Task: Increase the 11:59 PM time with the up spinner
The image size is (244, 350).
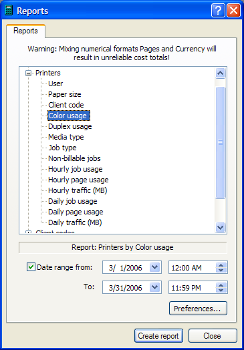Action: pyautogui.click(x=221, y=285)
